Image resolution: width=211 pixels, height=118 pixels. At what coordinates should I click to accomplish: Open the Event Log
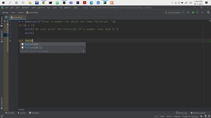click(181, 113)
